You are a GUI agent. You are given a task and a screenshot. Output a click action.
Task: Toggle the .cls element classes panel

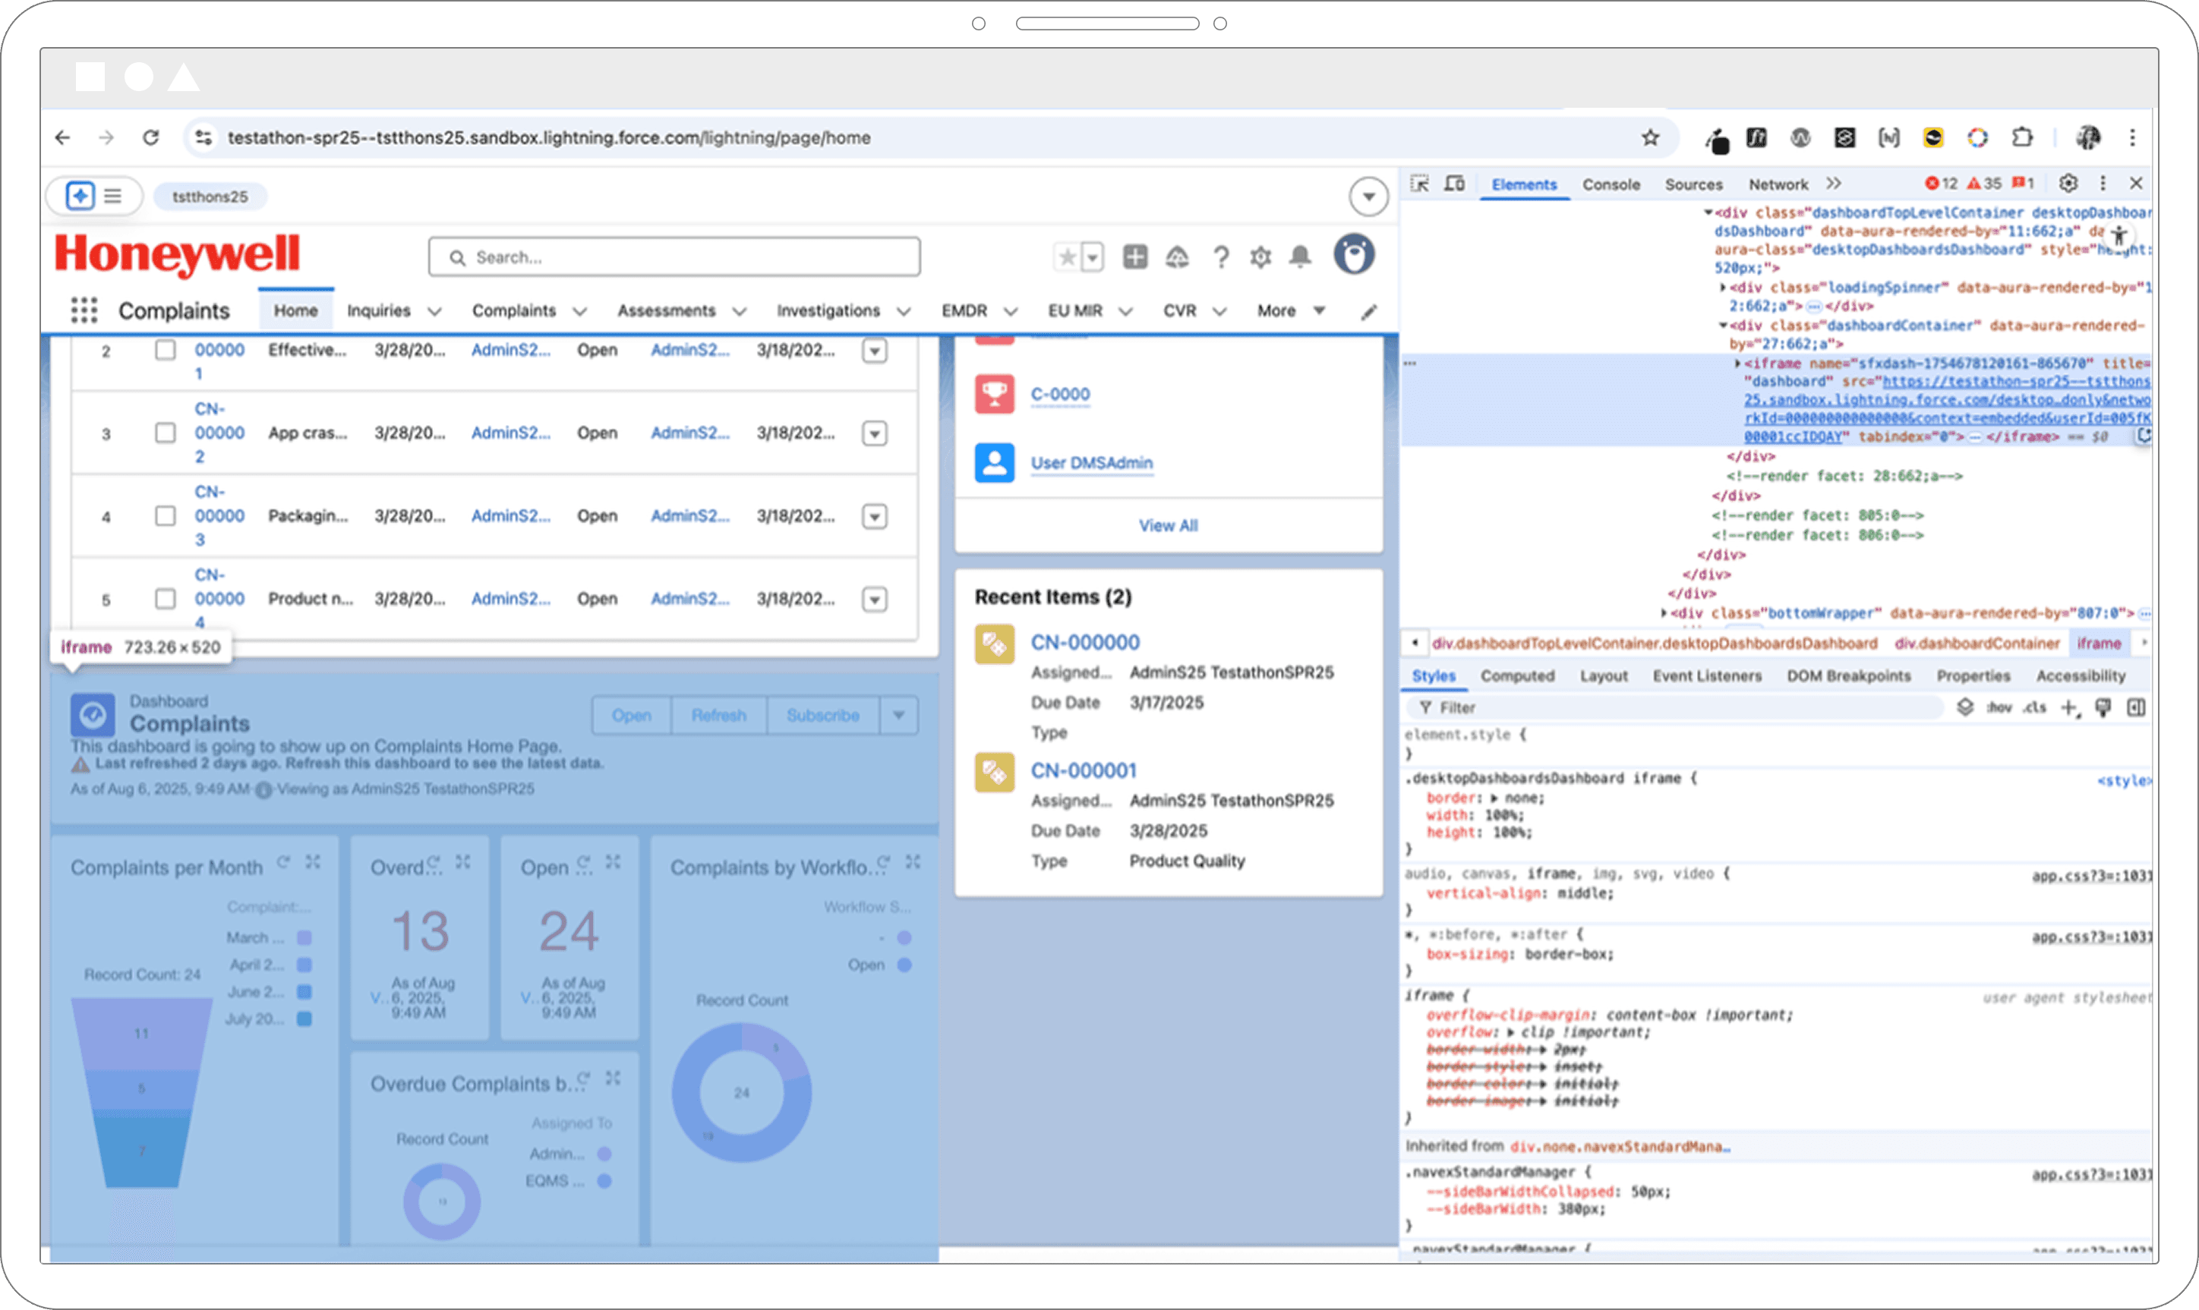click(x=2036, y=708)
